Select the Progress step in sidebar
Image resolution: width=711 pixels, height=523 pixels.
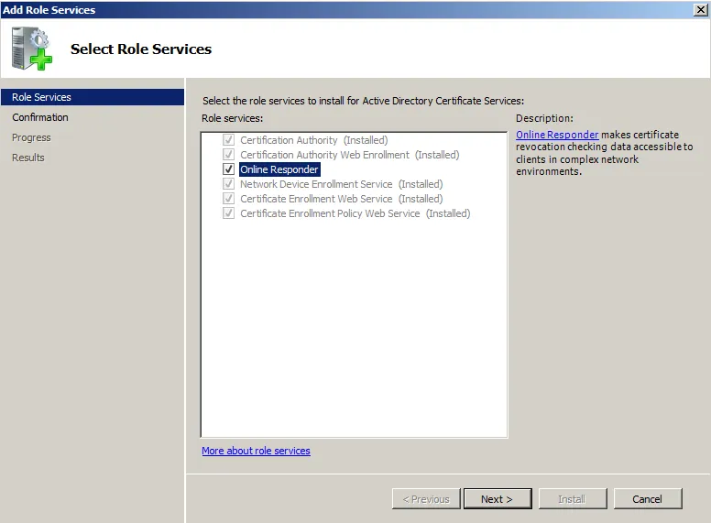coord(31,137)
